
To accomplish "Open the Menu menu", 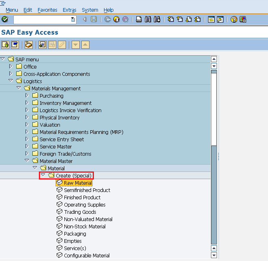I will [12, 10].
